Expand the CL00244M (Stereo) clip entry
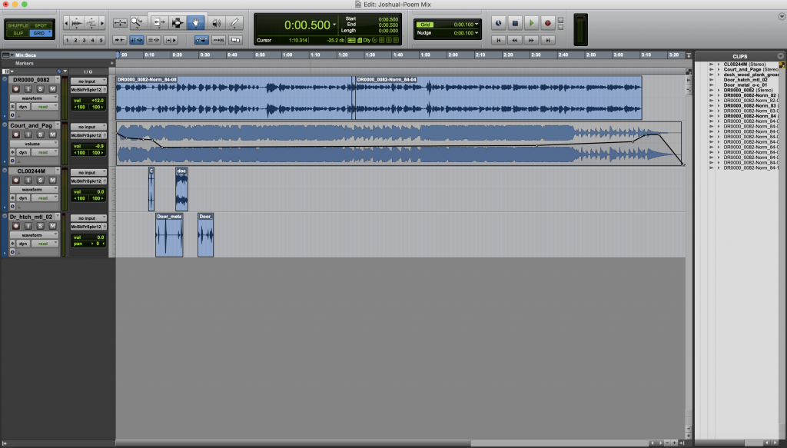This screenshot has height=448, width=787. tap(719, 65)
